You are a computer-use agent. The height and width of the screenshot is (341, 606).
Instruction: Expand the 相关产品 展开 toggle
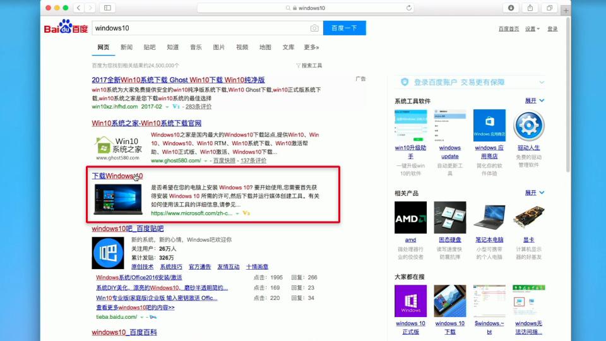[535, 193]
